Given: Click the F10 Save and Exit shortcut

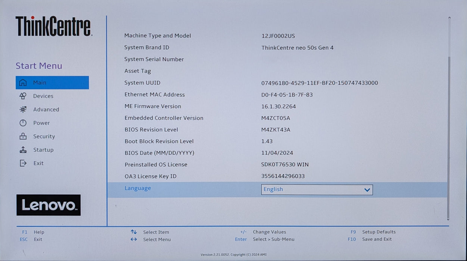Looking at the screenshot, I should click(x=370, y=239).
